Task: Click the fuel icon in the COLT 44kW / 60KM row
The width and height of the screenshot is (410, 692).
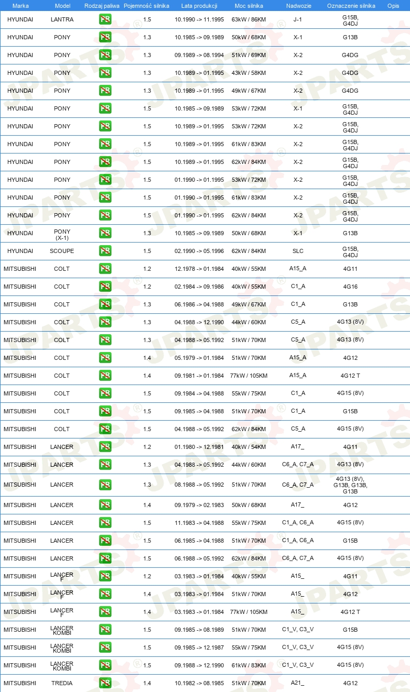Action: [x=105, y=322]
